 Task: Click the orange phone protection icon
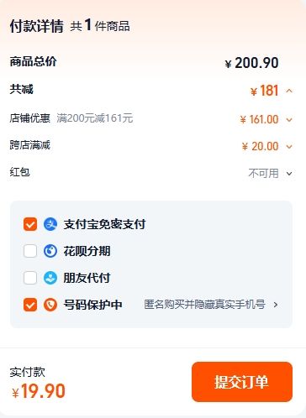click(x=50, y=305)
